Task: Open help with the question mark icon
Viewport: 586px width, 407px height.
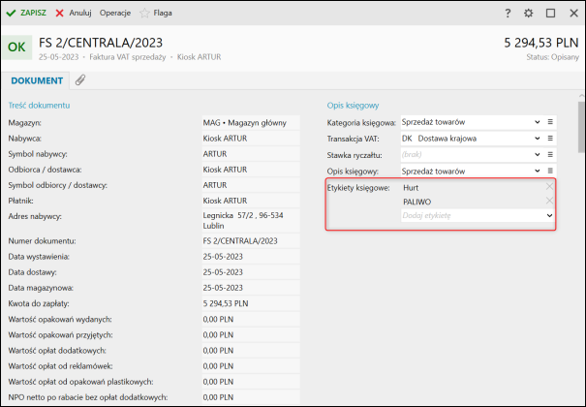Action: [x=508, y=14]
